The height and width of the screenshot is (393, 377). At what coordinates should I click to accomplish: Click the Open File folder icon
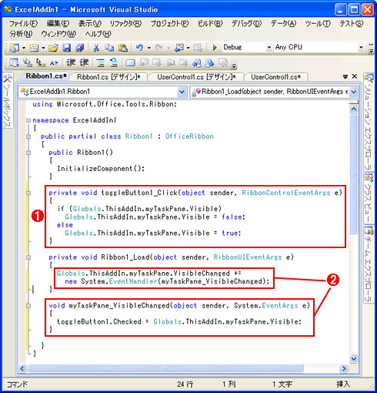(x=54, y=48)
